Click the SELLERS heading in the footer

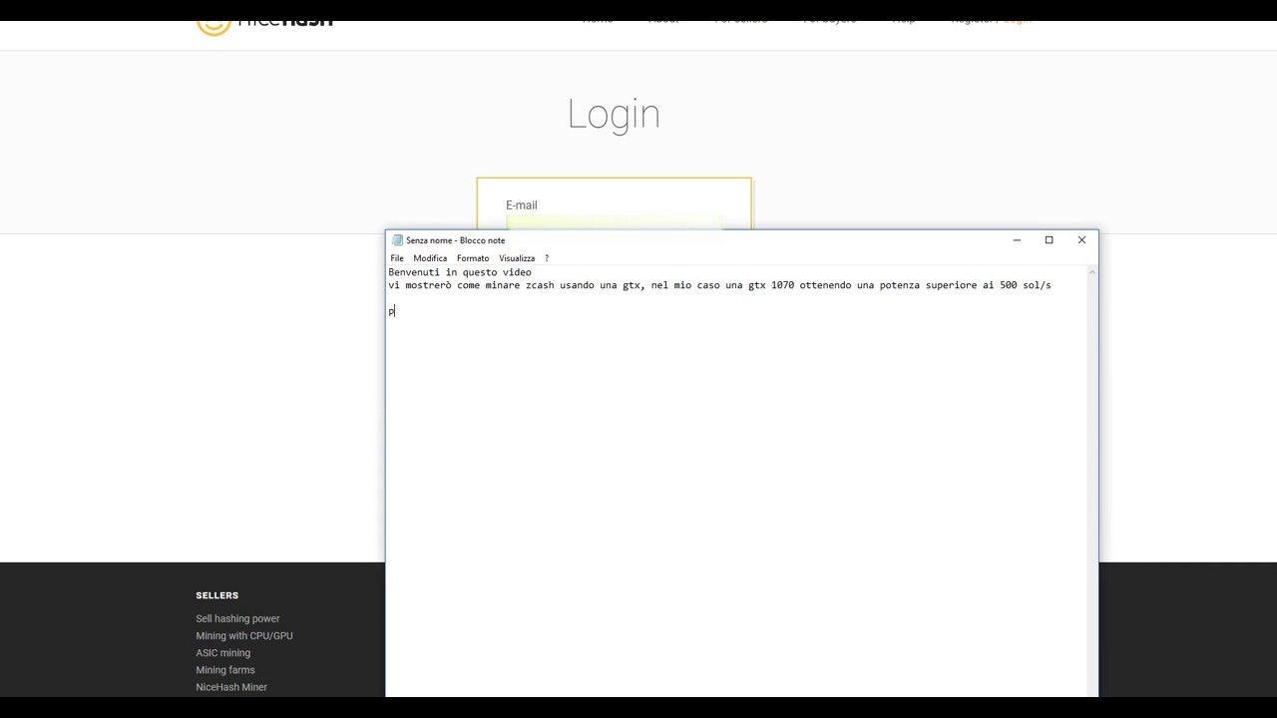pos(217,595)
